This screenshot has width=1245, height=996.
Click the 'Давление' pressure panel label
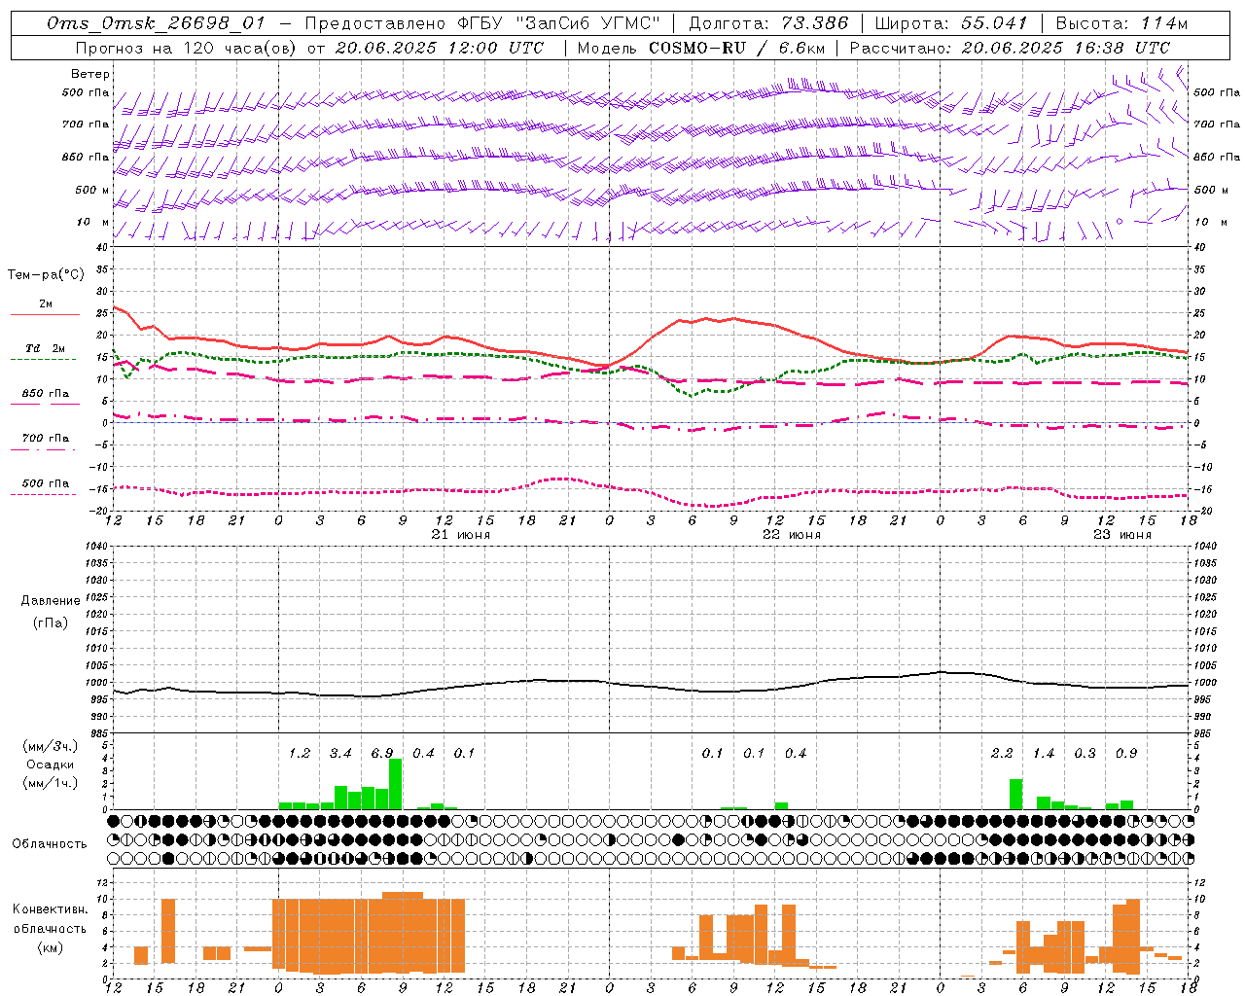(51, 601)
